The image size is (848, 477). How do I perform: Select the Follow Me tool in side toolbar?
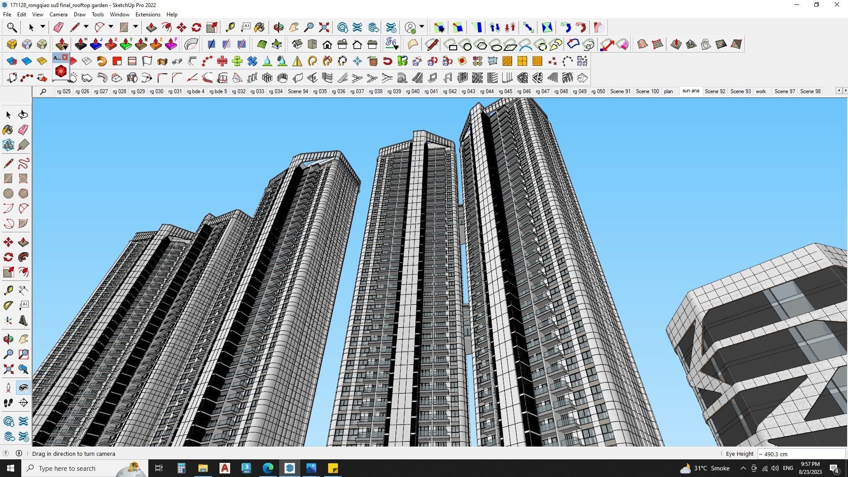(23, 257)
